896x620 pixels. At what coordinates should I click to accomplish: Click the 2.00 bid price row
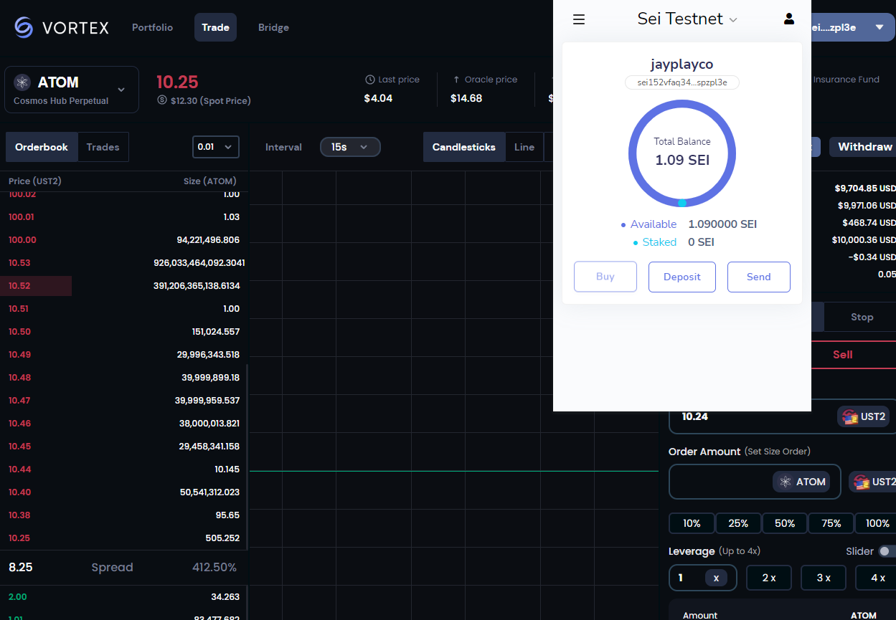point(124,596)
